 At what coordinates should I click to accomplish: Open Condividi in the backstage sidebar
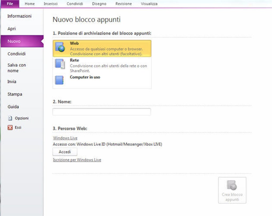[x=17, y=54]
